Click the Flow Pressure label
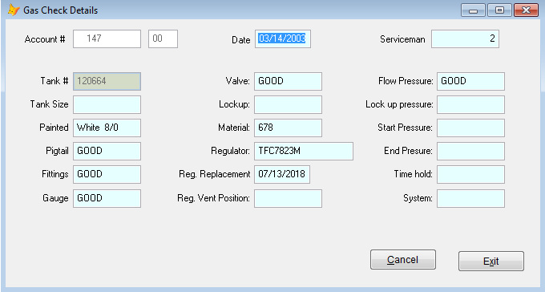 [406, 81]
